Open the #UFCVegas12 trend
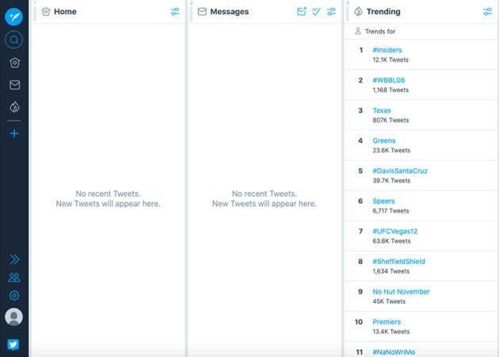 395,232
